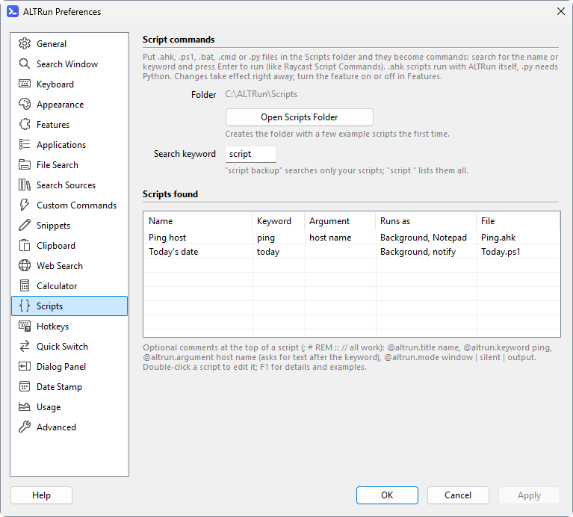Viewport: 573px width, 517px height.
Task: Close the ALTRun Preferences window
Action: 561,11
